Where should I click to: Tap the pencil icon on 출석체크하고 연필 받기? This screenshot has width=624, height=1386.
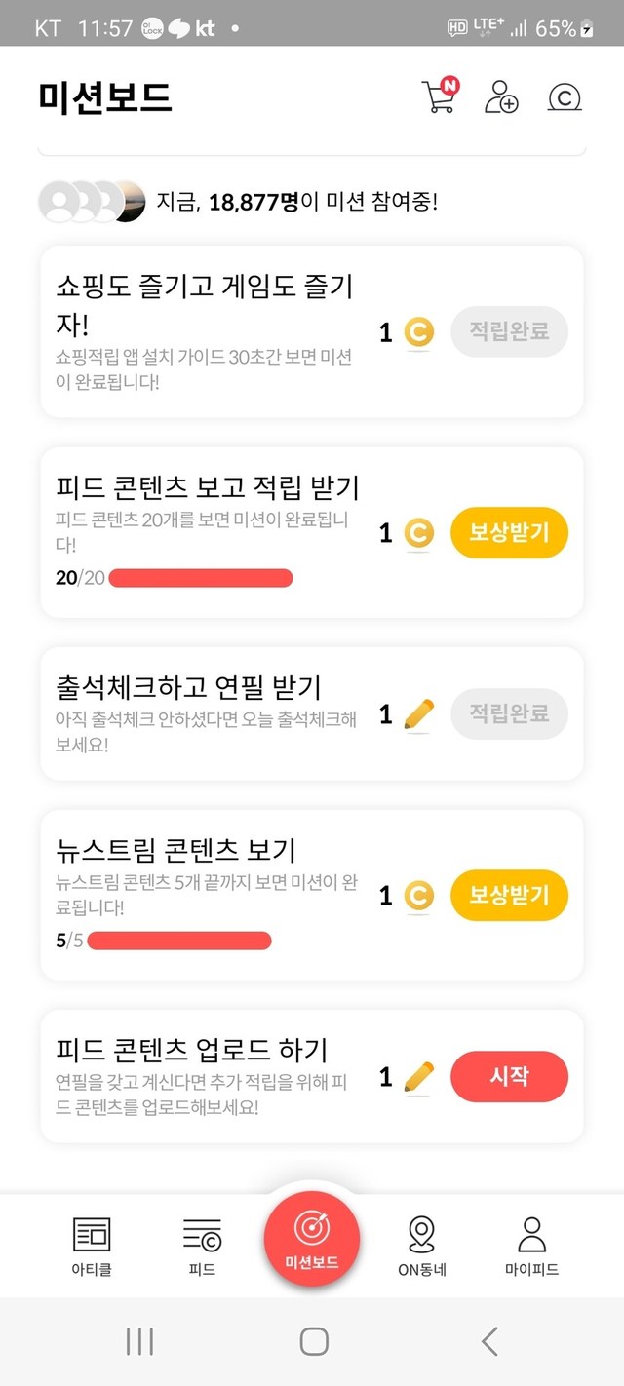click(x=418, y=714)
